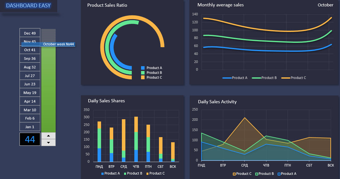
Task: Click the Daily Sales Shares chart title
Action: [x=106, y=101]
